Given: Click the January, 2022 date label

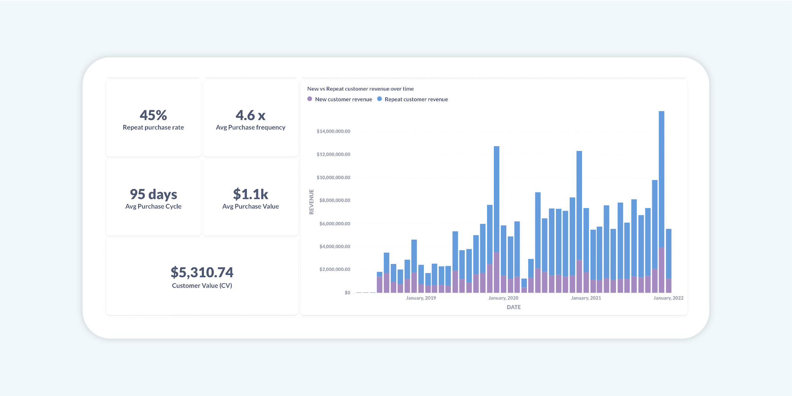Looking at the screenshot, I should [x=668, y=298].
